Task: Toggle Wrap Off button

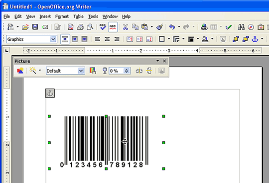Action: click(x=65, y=39)
